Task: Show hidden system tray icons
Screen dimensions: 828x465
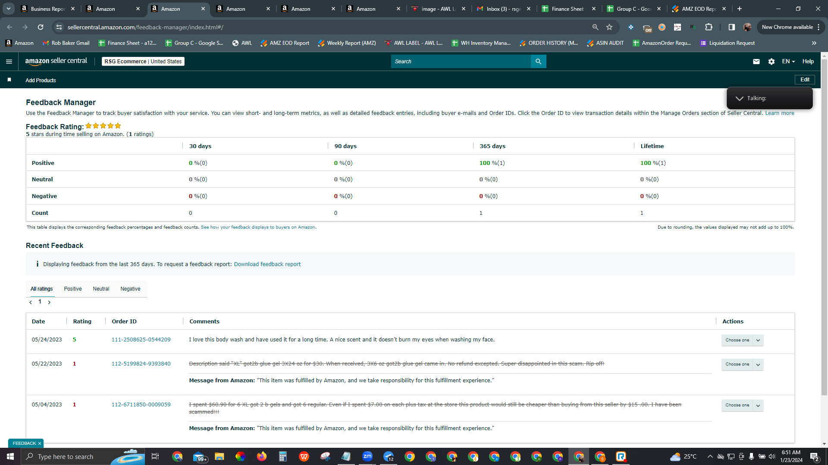Action: (x=710, y=456)
